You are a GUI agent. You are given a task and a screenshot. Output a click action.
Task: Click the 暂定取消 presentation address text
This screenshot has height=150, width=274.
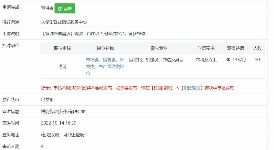tap(64, 135)
